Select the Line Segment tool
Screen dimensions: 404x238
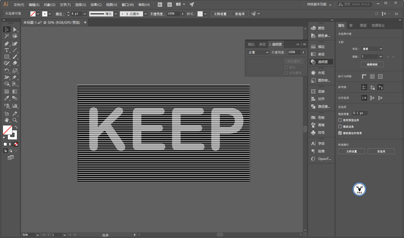15,50
